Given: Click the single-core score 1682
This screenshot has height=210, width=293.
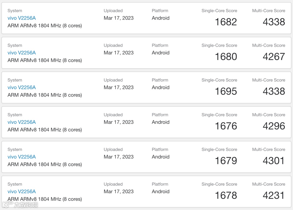Looking at the screenshot, I should click(x=226, y=22).
